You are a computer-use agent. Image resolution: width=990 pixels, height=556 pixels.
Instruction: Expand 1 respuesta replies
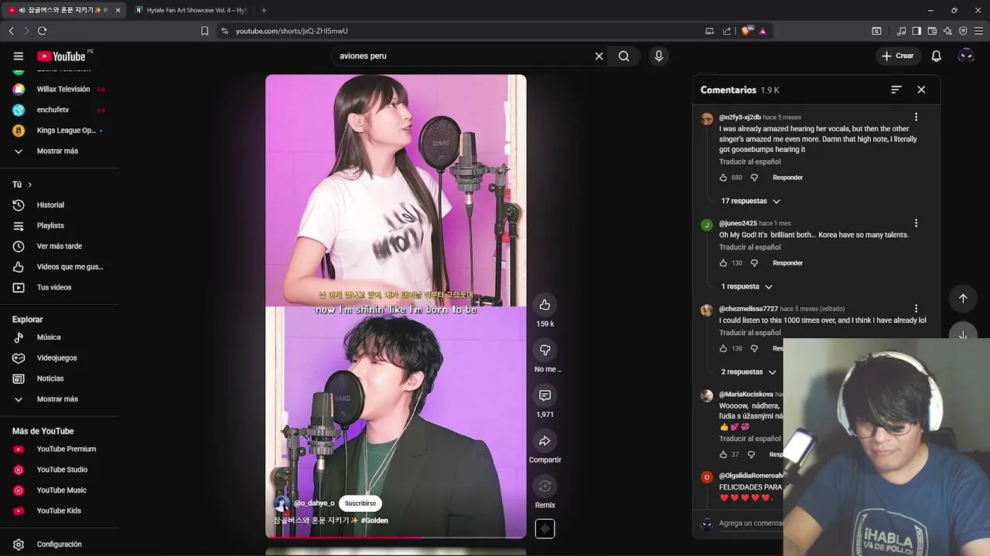click(x=746, y=286)
